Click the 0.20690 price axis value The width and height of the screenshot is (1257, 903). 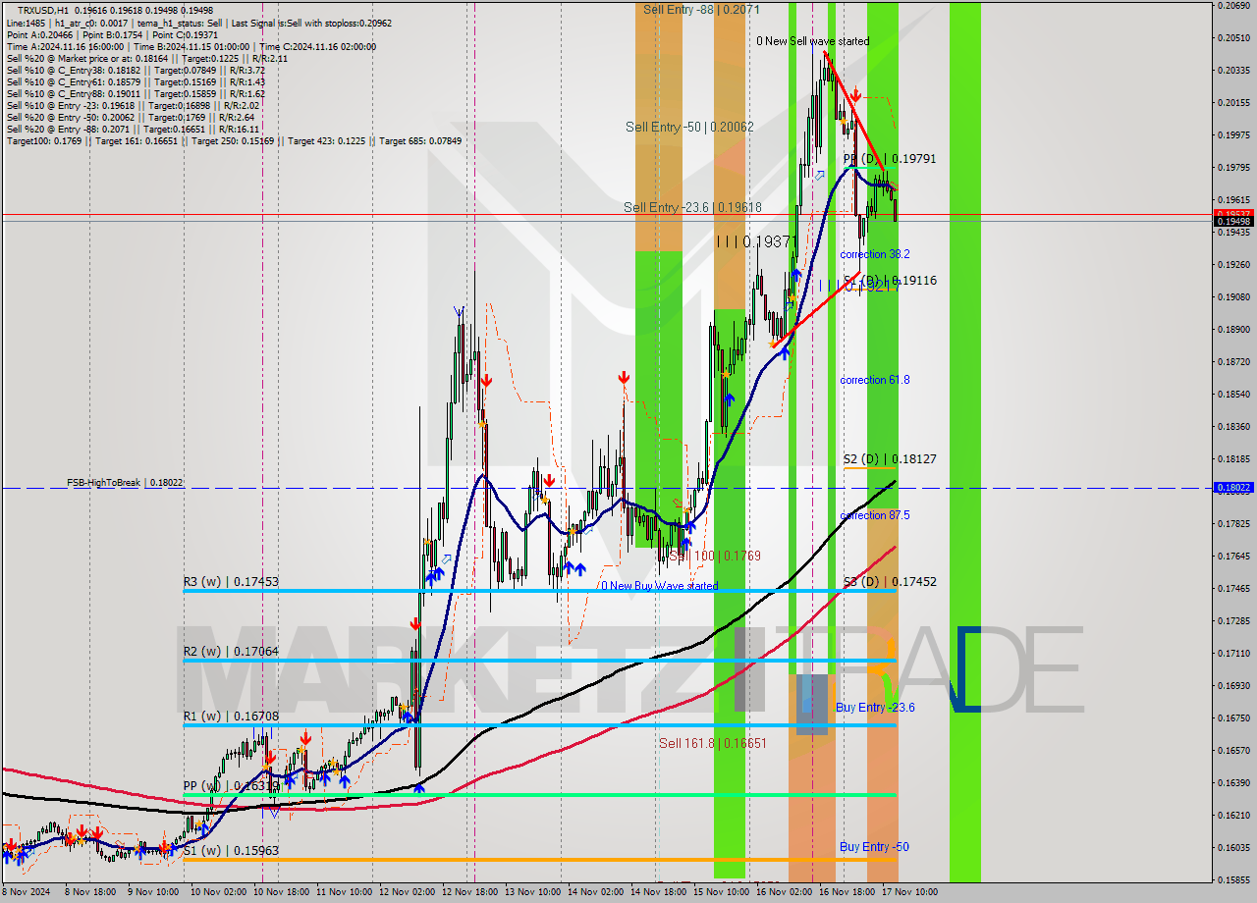[1233, 5]
